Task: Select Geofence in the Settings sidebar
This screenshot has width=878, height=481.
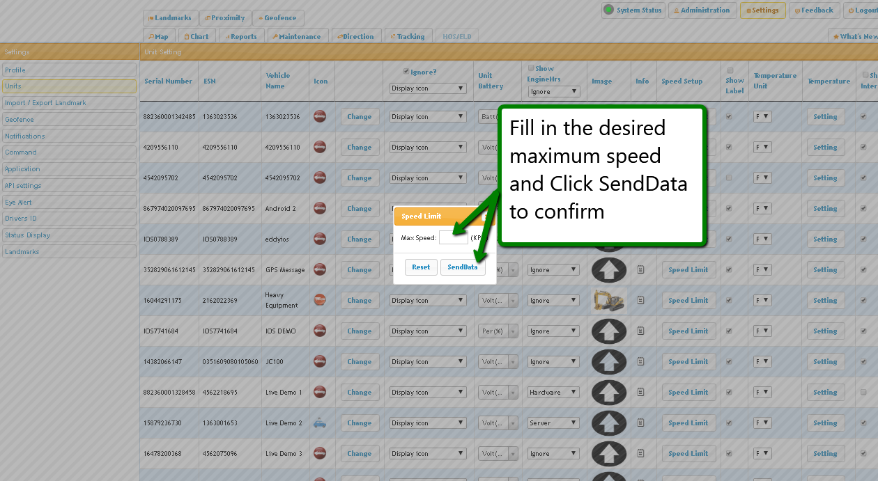Action: pos(69,119)
